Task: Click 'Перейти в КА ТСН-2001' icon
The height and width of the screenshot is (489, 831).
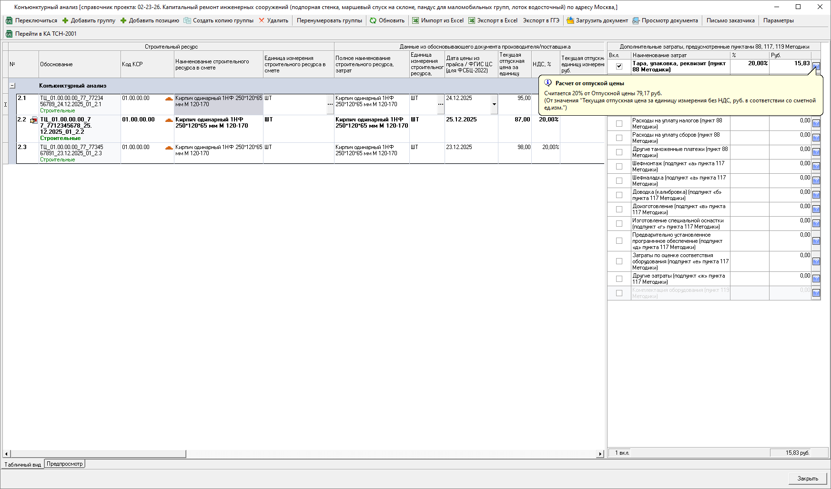Action: coord(9,34)
